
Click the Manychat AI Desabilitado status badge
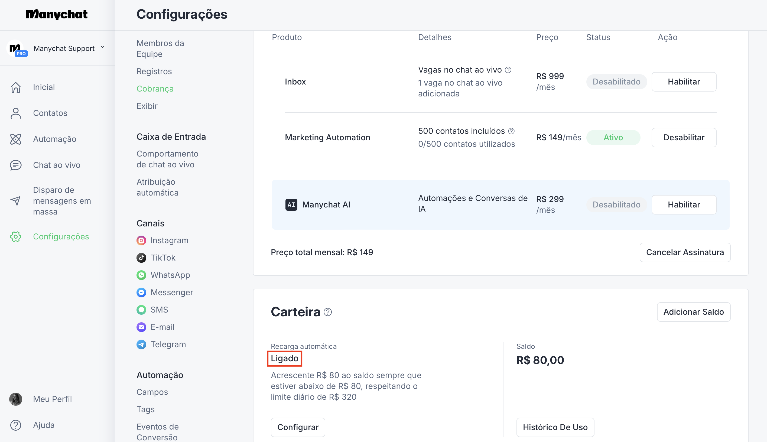[x=616, y=204]
